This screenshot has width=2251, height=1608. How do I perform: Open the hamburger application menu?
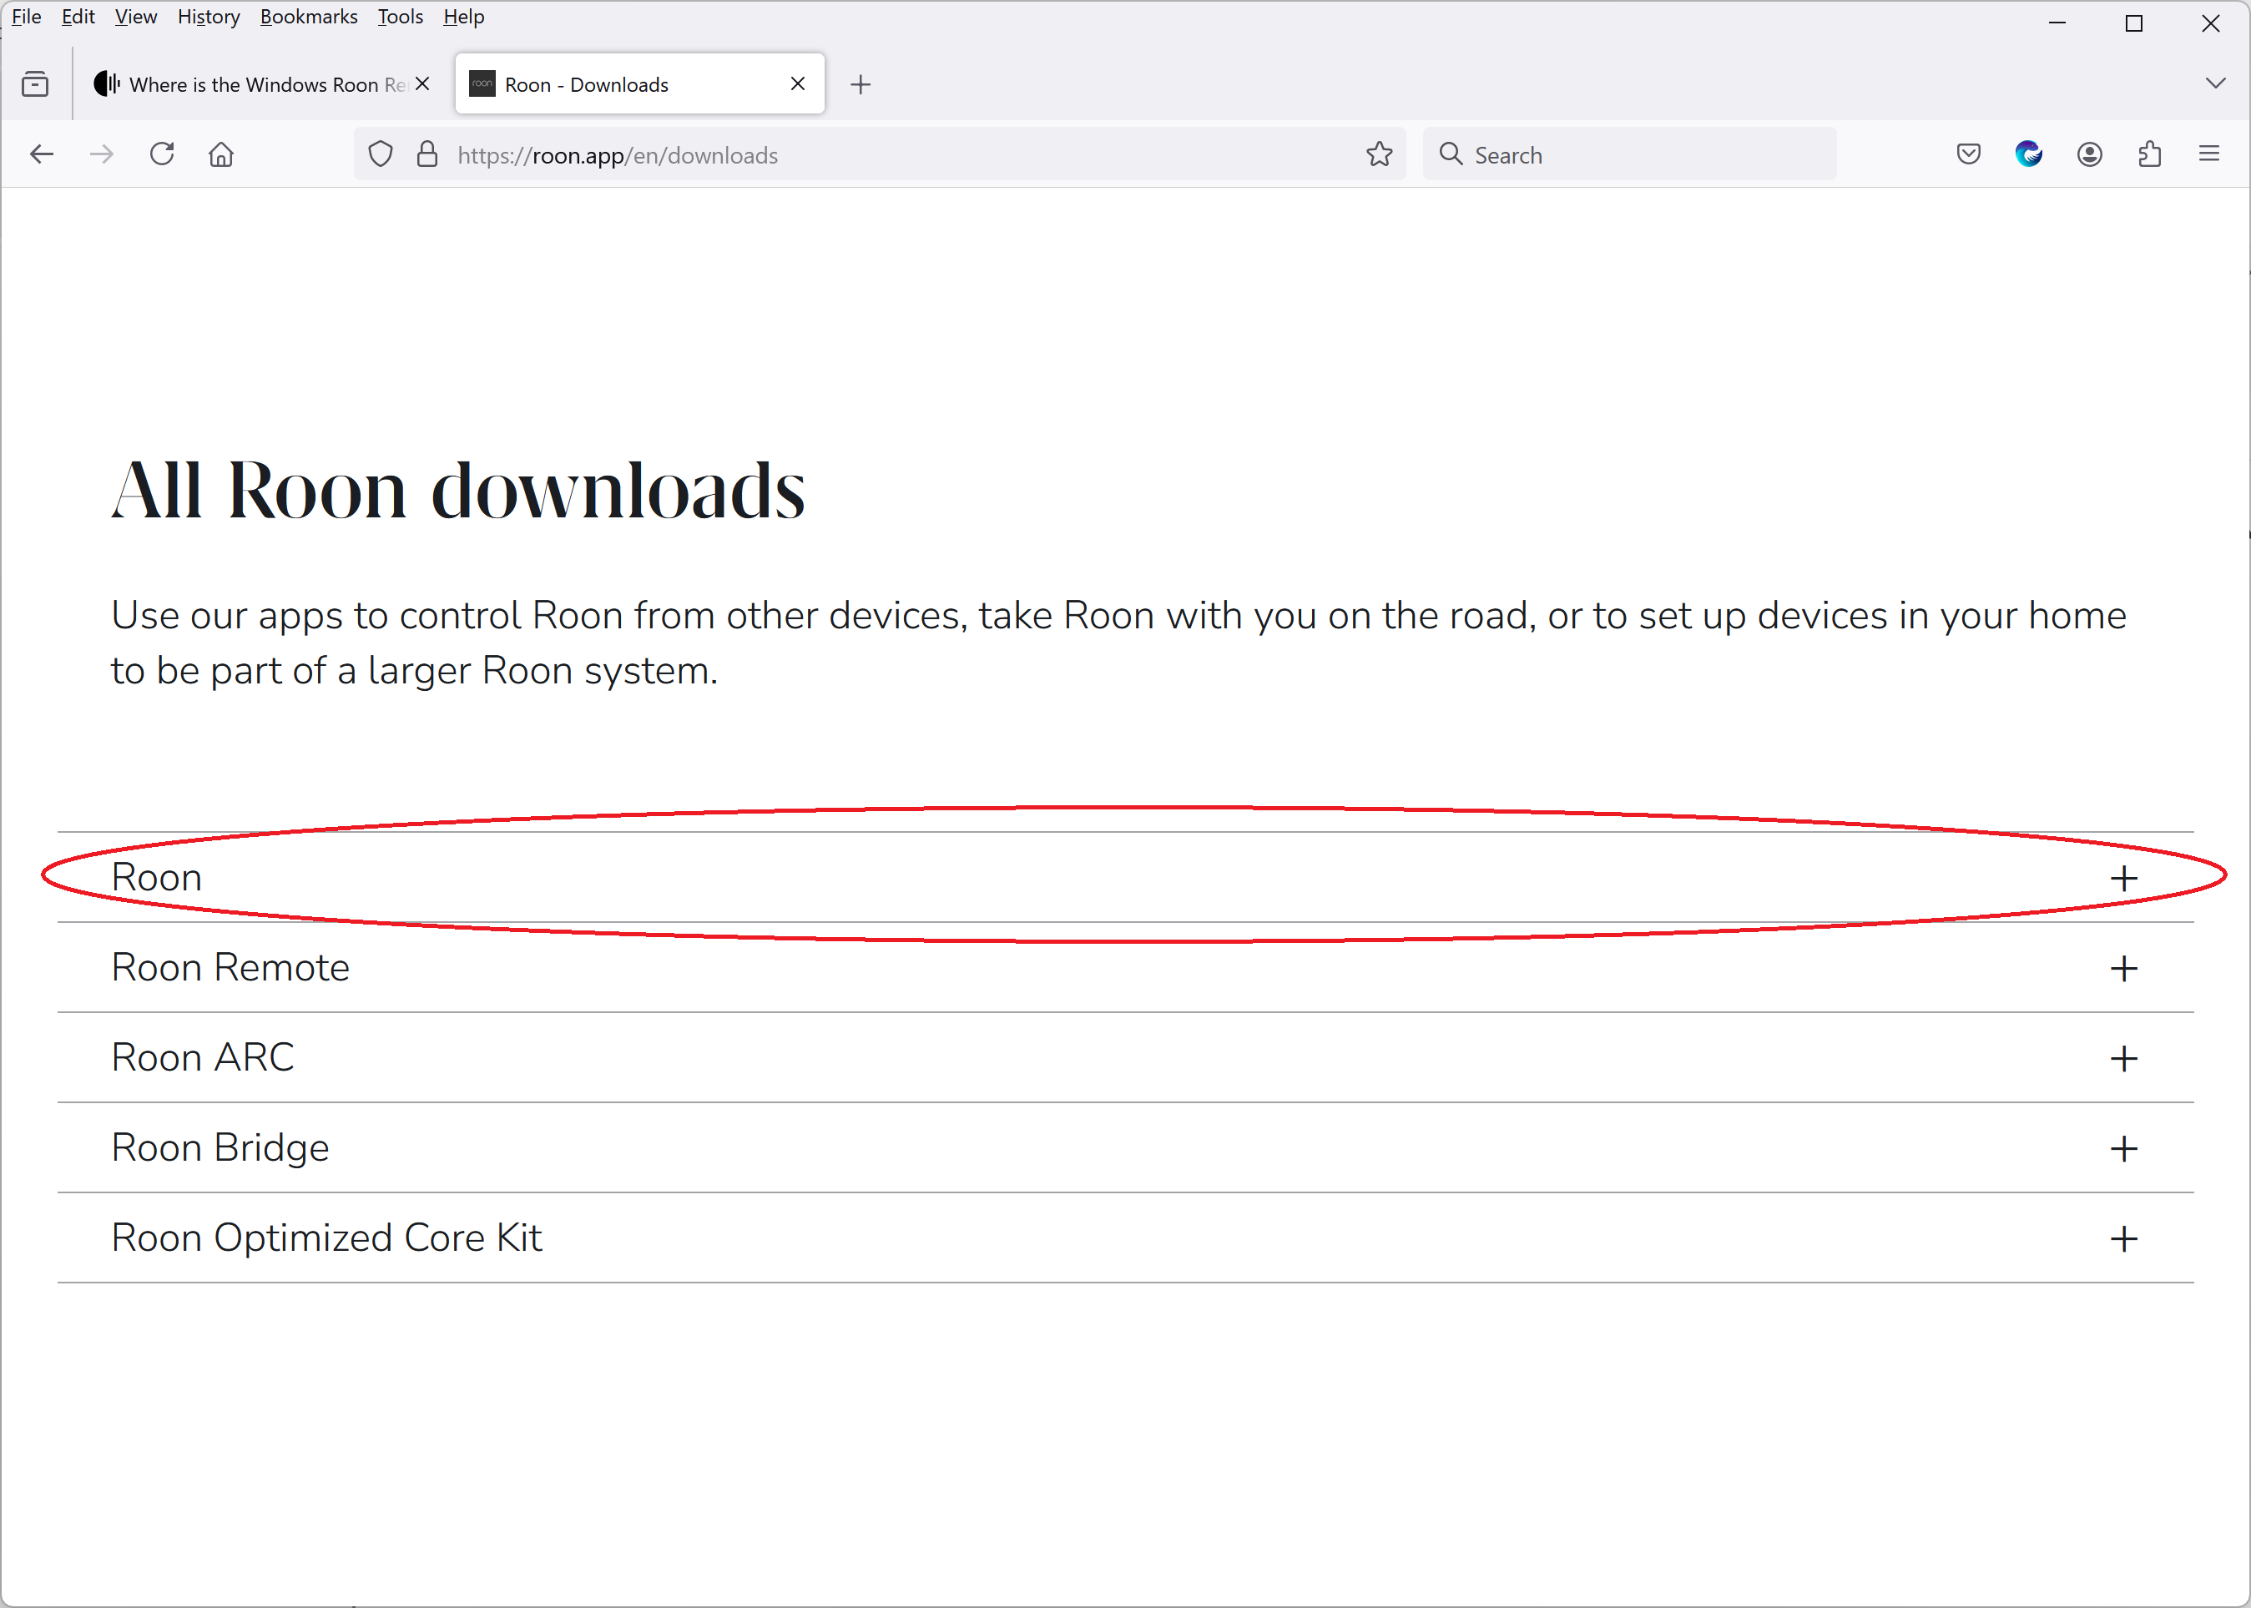(2210, 154)
